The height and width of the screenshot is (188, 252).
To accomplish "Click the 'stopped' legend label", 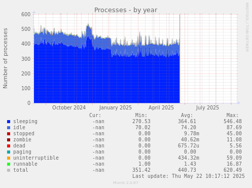I will pos(24,134).
